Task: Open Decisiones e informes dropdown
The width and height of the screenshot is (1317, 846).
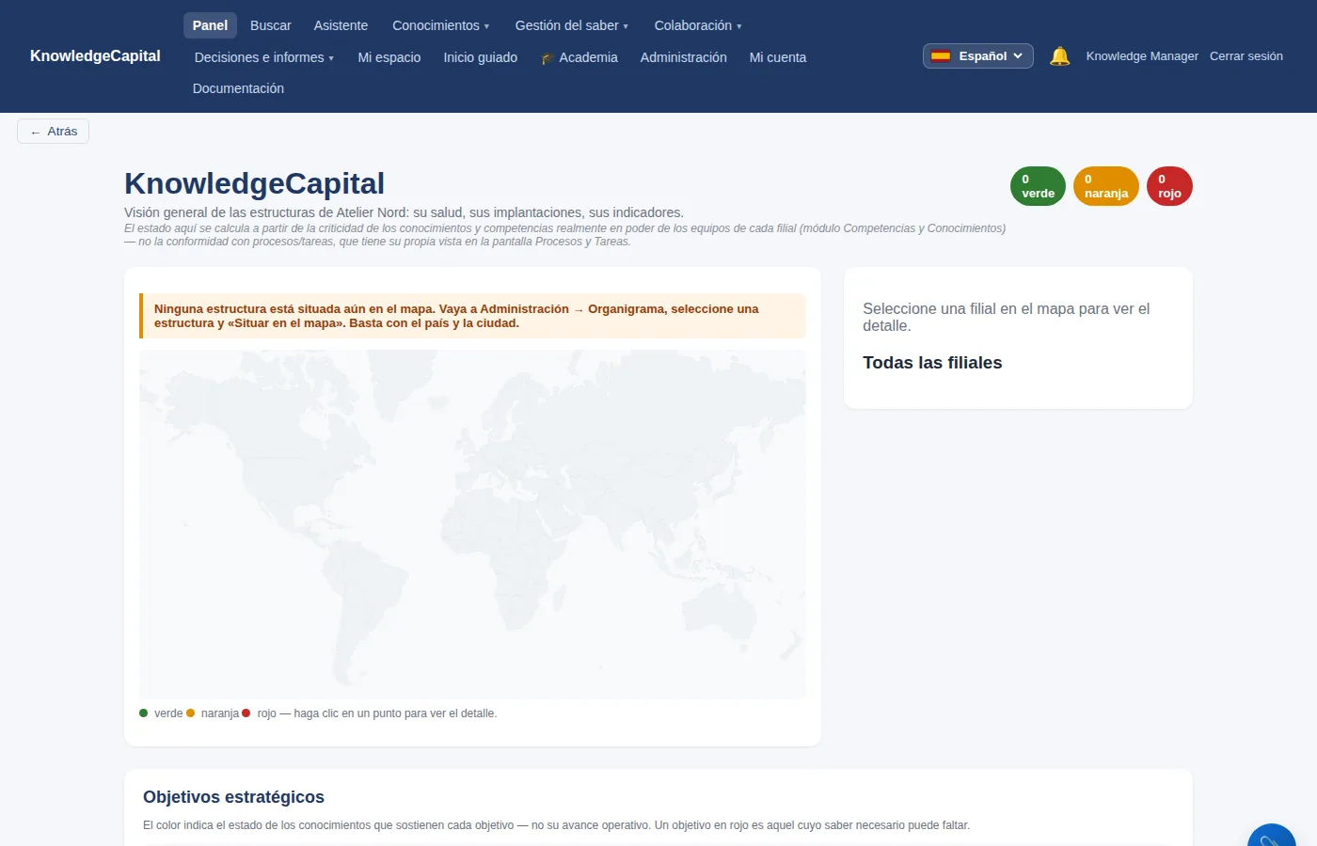Action: click(x=263, y=57)
